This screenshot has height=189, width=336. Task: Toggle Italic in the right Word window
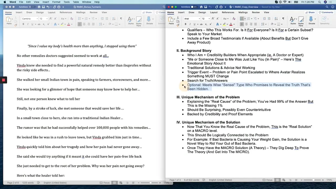[190, 24]
